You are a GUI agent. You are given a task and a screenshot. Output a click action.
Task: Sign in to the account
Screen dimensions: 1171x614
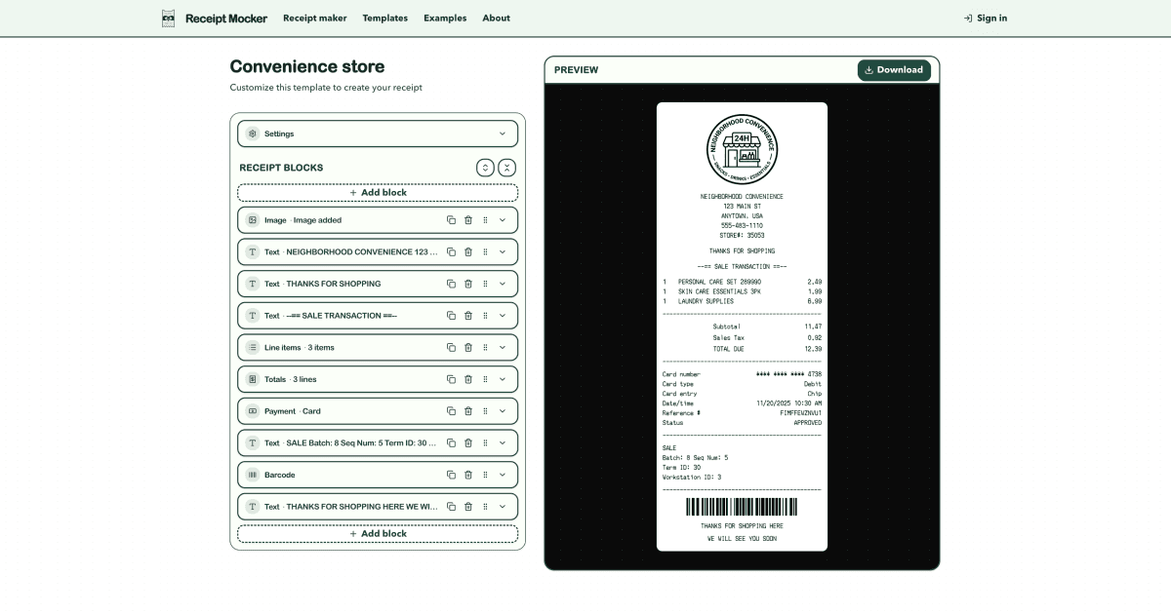point(986,18)
